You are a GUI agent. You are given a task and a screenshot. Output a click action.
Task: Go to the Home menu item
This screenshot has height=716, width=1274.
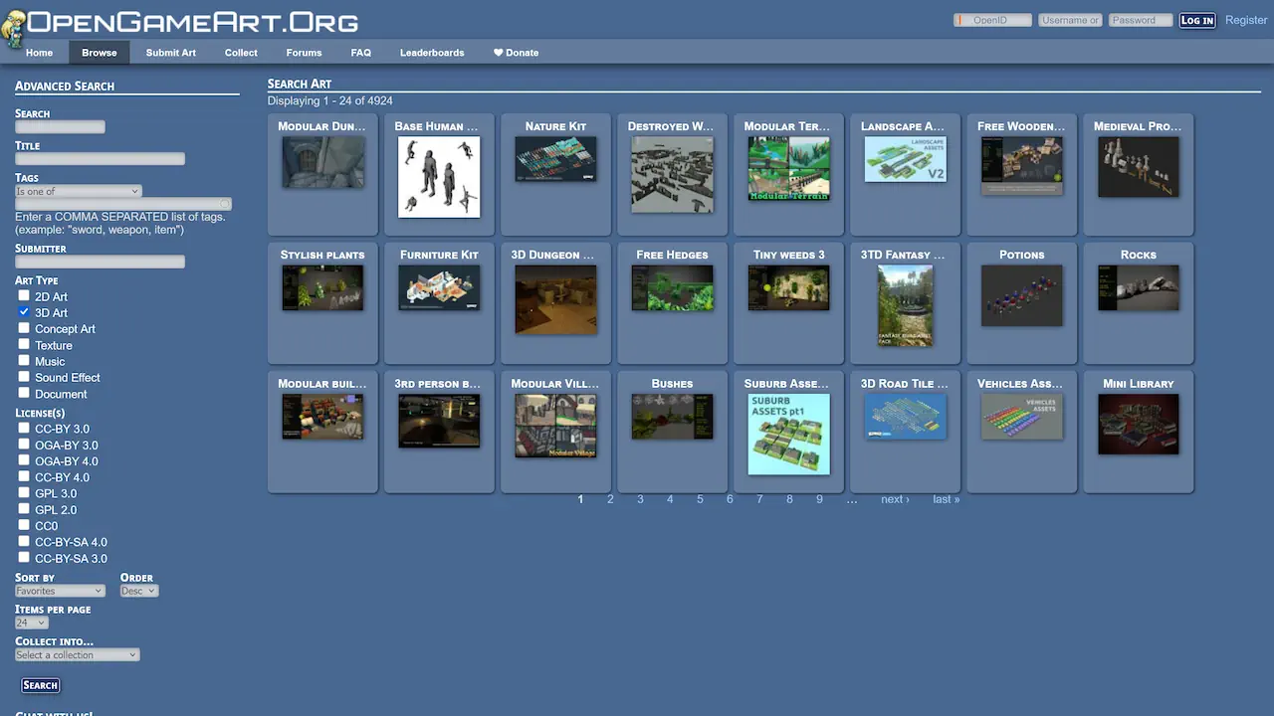coord(40,53)
